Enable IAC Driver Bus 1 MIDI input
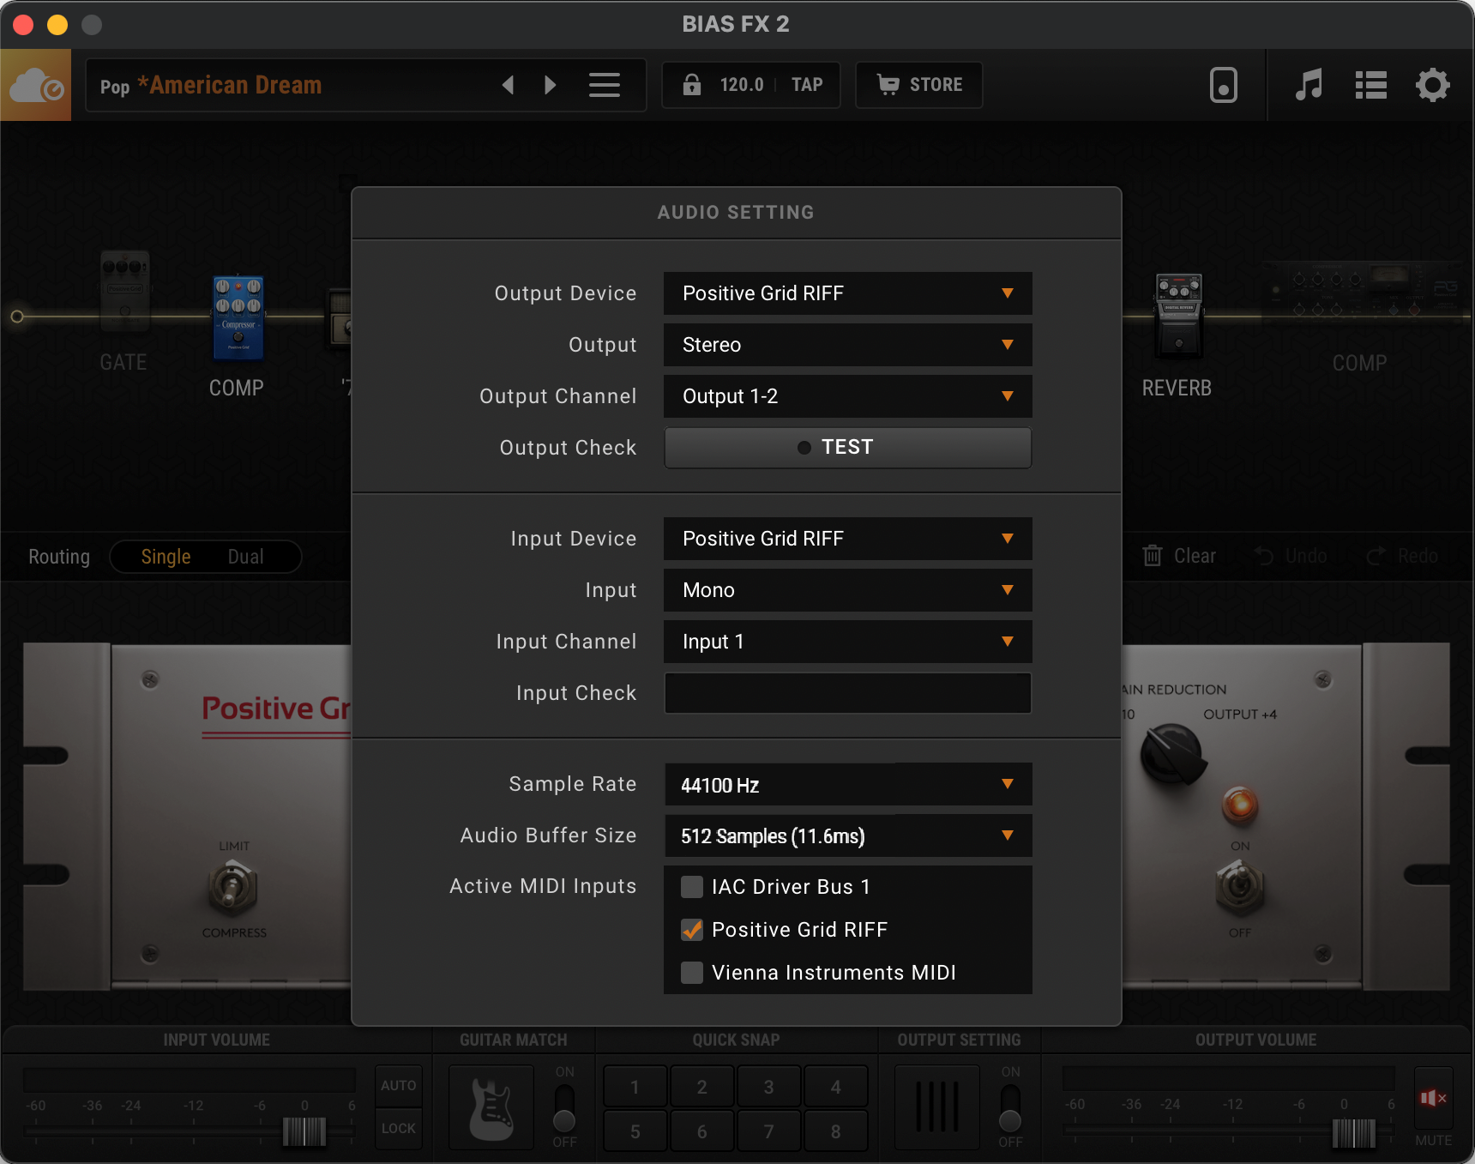This screenshot has width=1475, height=1164. pos(692,887)
